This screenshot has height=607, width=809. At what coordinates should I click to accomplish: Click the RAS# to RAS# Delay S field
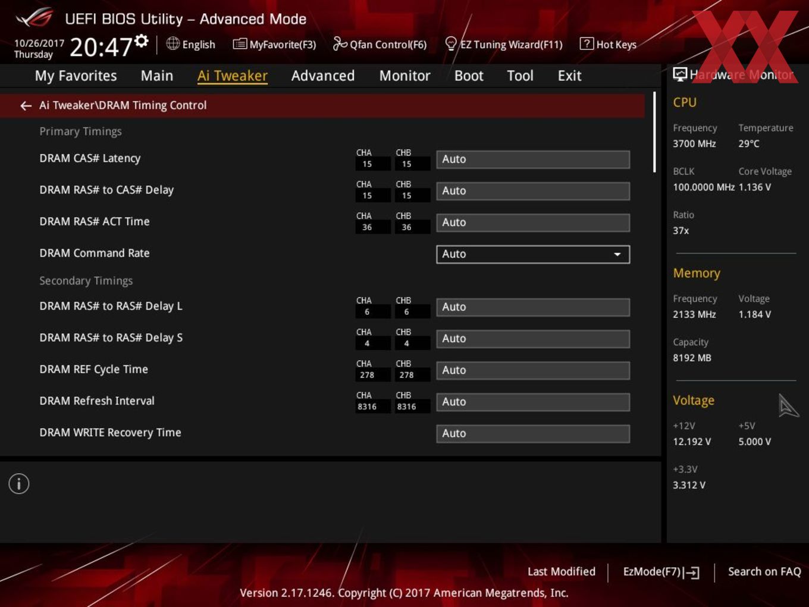[533, 339]
